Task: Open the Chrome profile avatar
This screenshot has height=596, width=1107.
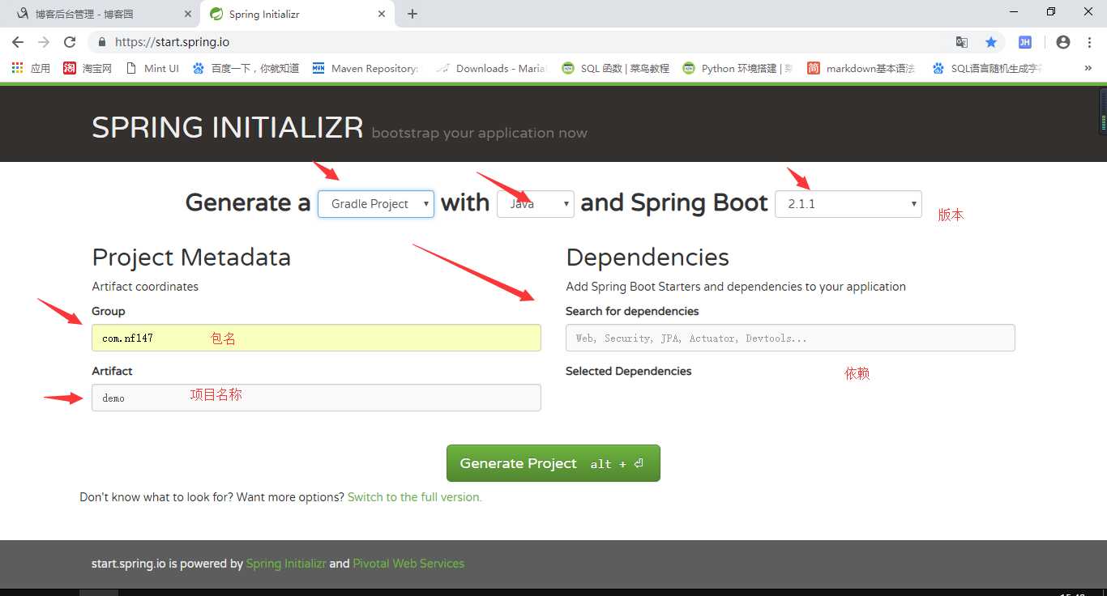Action: coord(1063,42)
